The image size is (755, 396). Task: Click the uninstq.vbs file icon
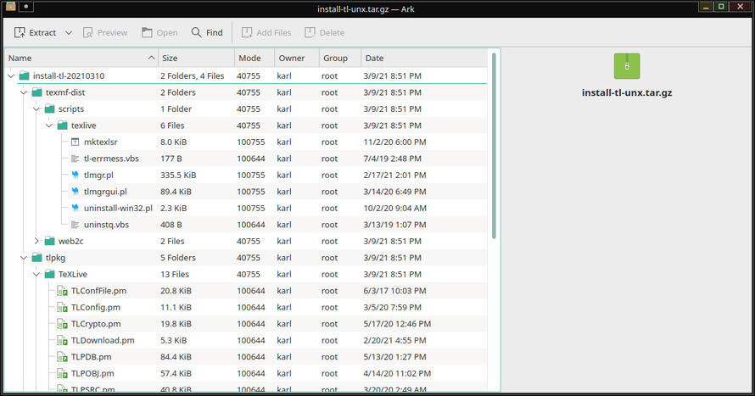point(75,225)
